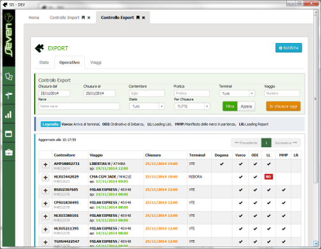Switch to the Stato sub-tab
Viewport: 321px width, 249px height.
pos(44,62)
